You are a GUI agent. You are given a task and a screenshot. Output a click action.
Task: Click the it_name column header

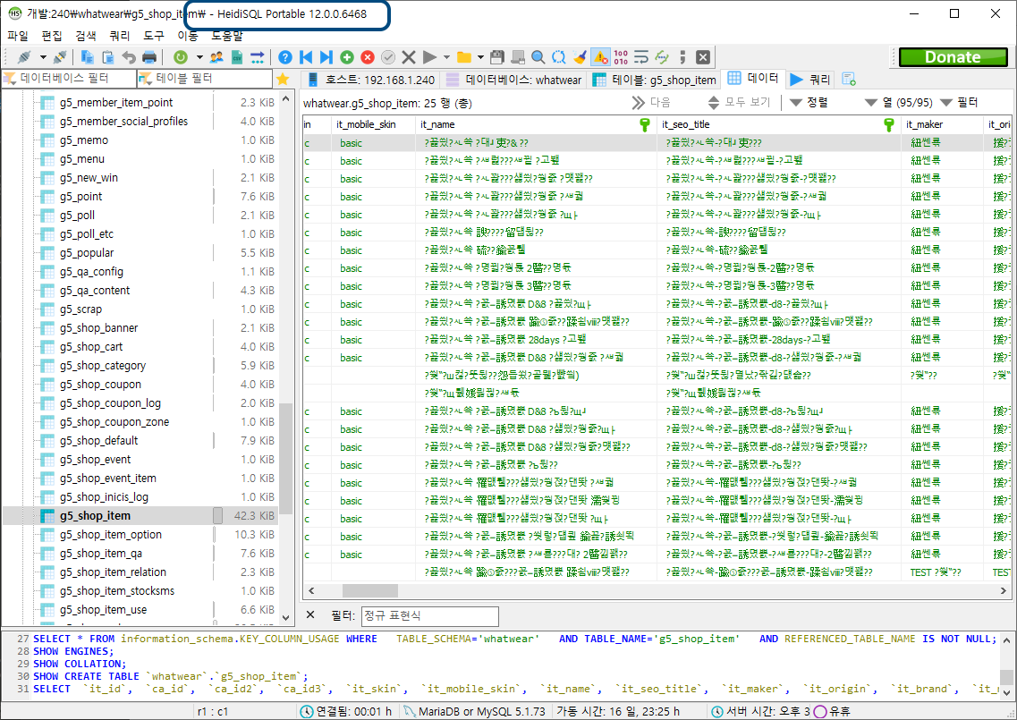tap(536, 124)
